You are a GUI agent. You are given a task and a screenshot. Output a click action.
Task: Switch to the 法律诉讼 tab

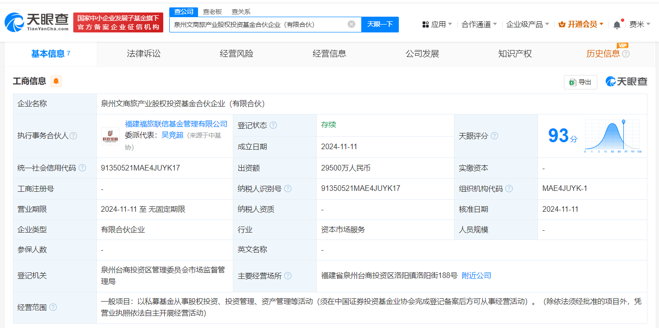(x=144, y=54)
